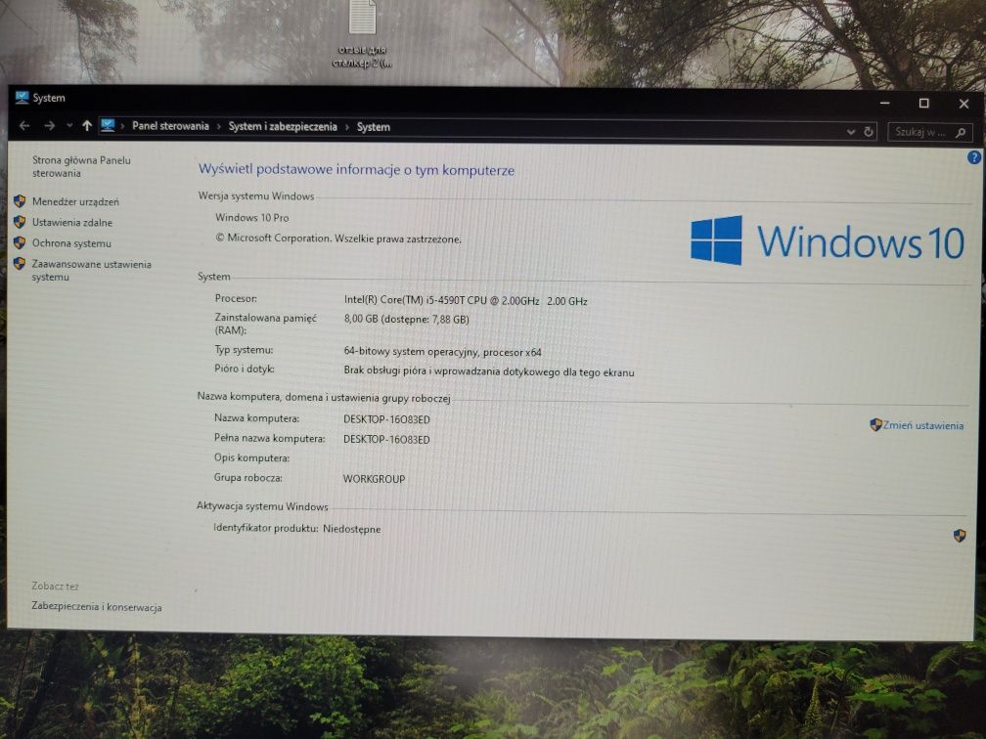This screenshot has width=986, height=739.
Task: Select desktop text file icon
Action: (362, 32)
